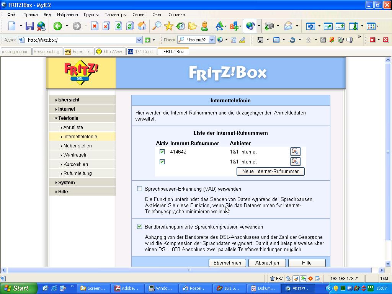Viewport: 392px width, 294px height.
Task: Expand the Hilfe navigation section
Action: (82, 192)
